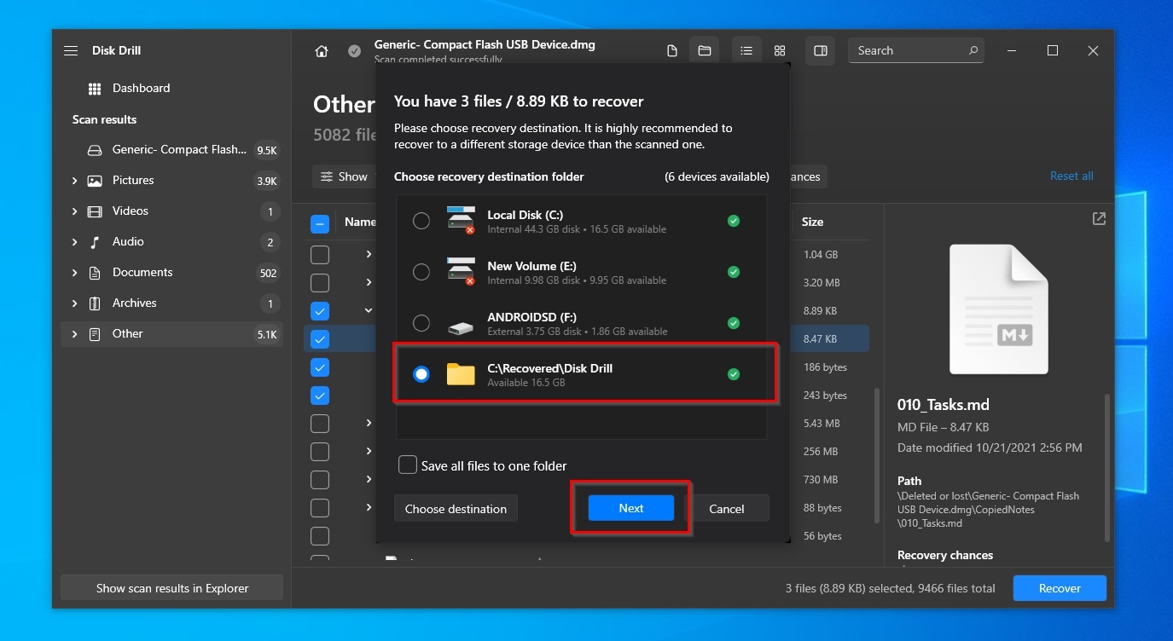Switch to folder view icon

click(x=705, y=51)
